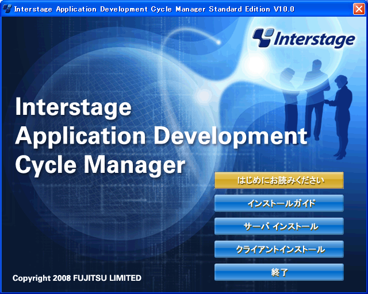Open the インストールガイド install guide

coord(279,203)
